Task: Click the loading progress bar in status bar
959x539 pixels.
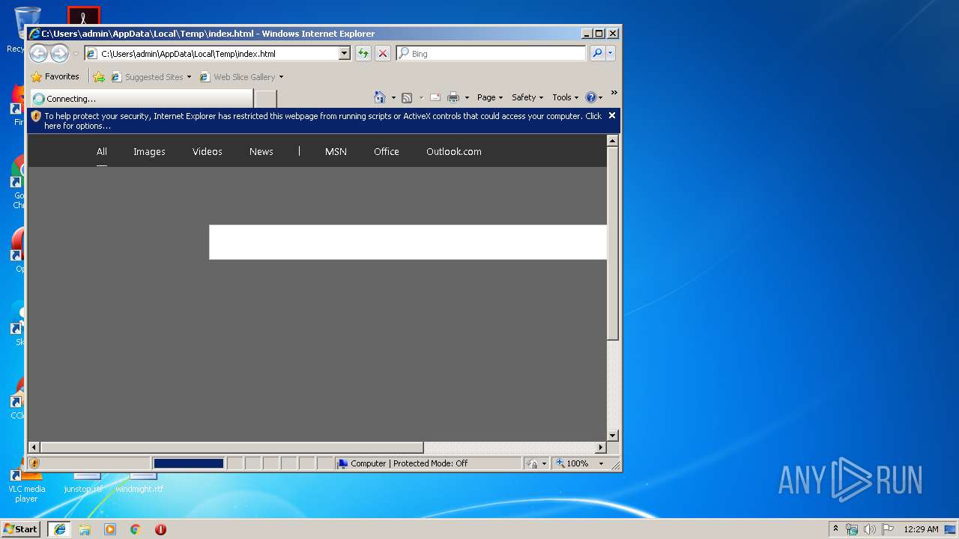Action: pos(188,463)
